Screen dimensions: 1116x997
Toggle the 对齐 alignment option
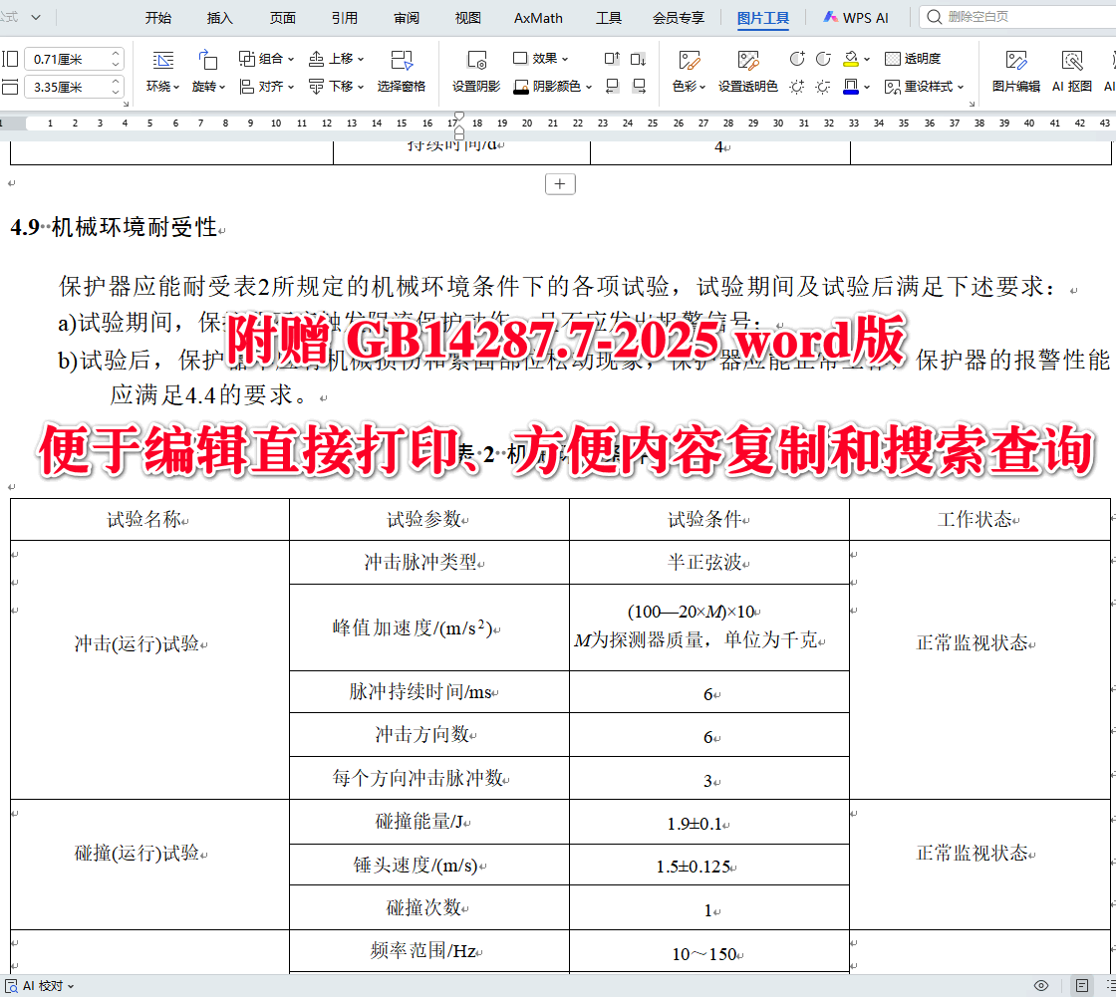[267, 87]
